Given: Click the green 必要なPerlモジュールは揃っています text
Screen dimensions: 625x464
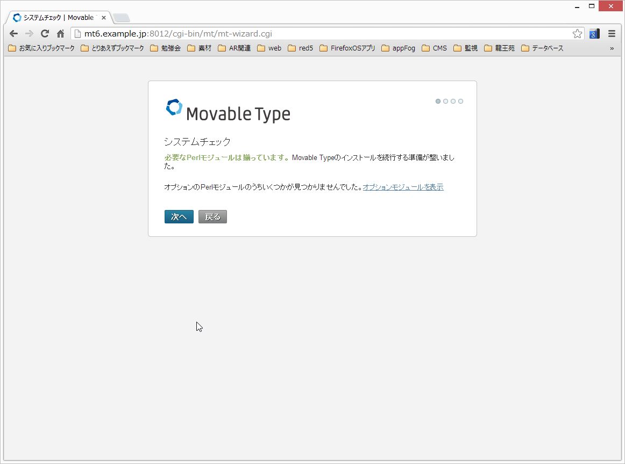Looking at the screenshot, I should [227, 157].
